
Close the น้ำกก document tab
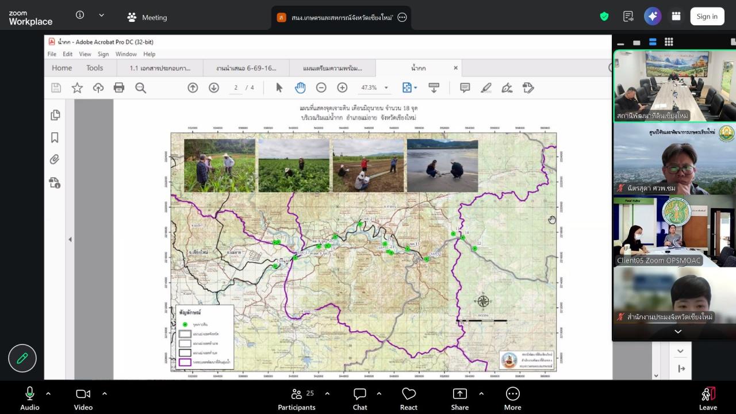click(455, 68)
